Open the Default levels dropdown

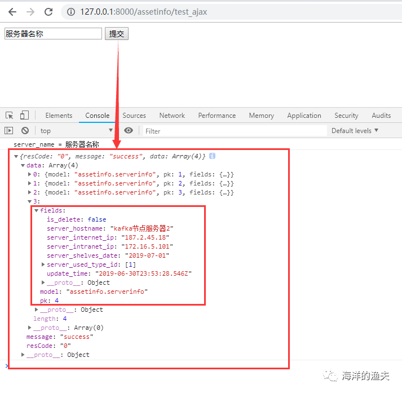click(x=355, y=131)
